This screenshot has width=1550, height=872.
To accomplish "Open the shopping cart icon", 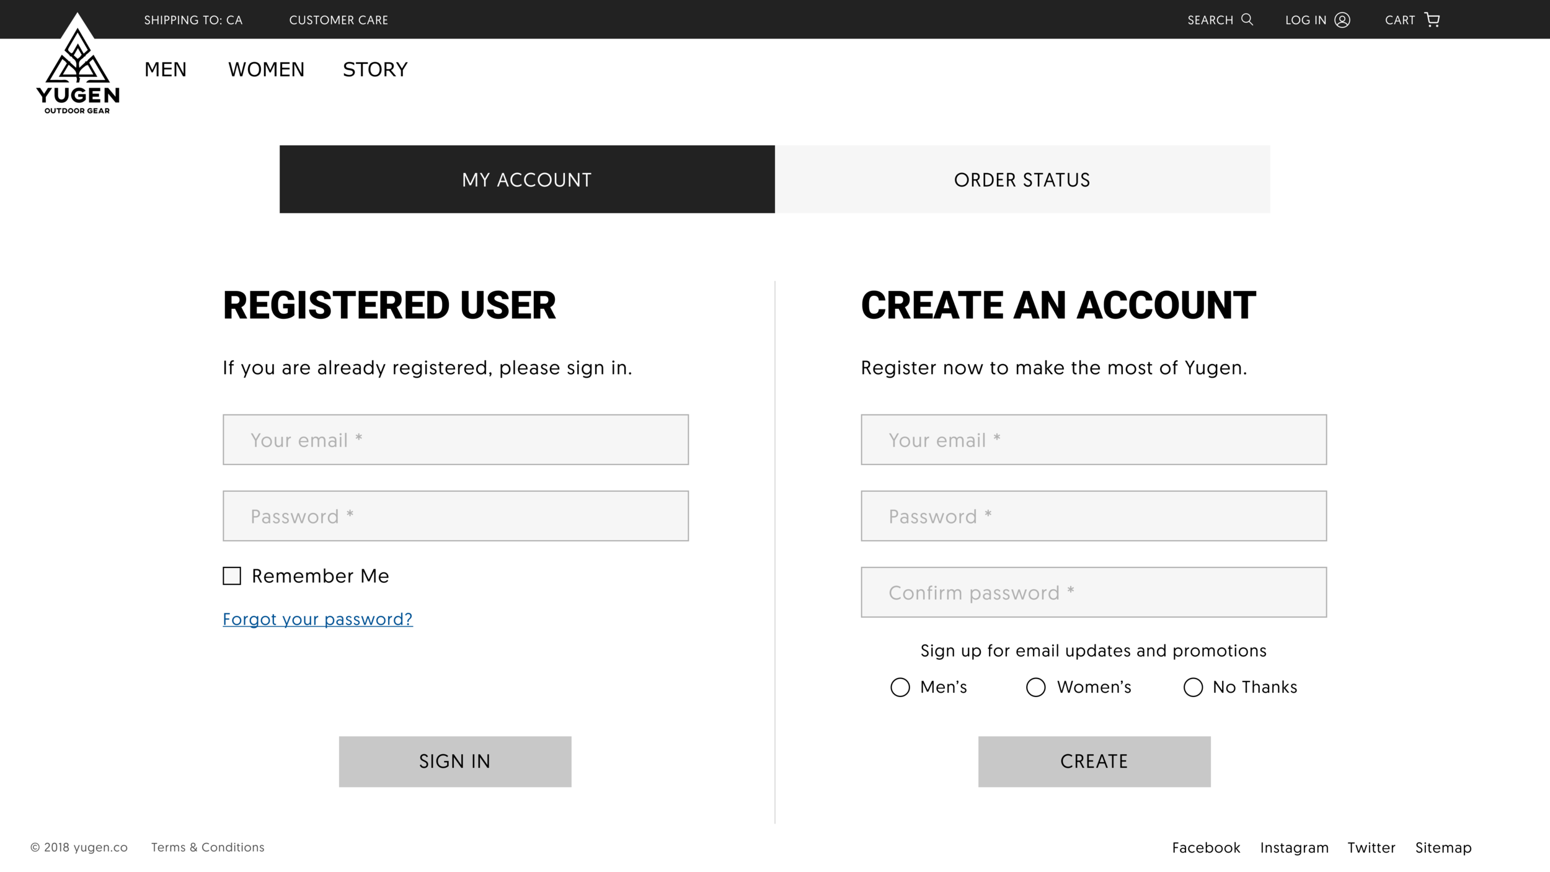I will click(x=1432, y=20).
